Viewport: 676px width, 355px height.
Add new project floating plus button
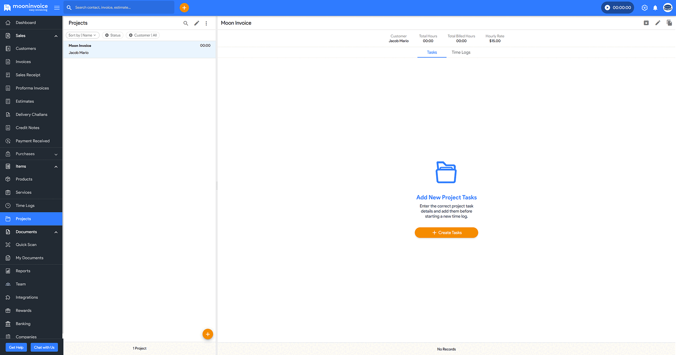coord(208,334)
